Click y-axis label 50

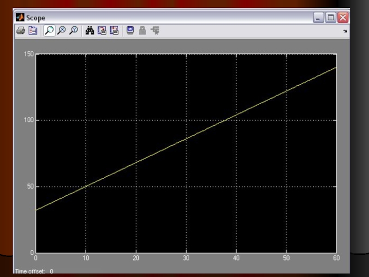[x=30, y=187]
